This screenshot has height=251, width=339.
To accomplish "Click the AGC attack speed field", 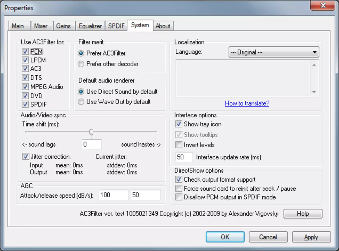I will point(114,195).
